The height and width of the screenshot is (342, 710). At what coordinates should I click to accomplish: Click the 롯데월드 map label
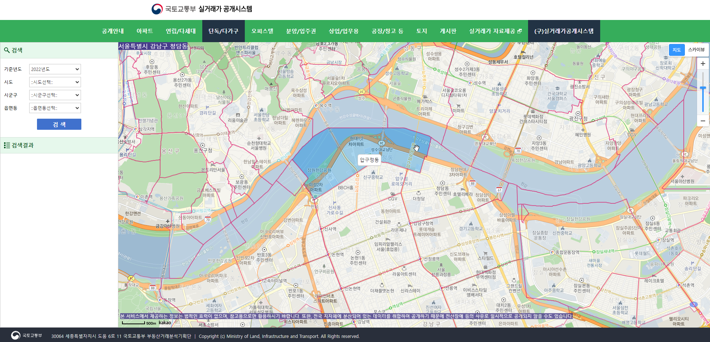click(x=642, y=254)
